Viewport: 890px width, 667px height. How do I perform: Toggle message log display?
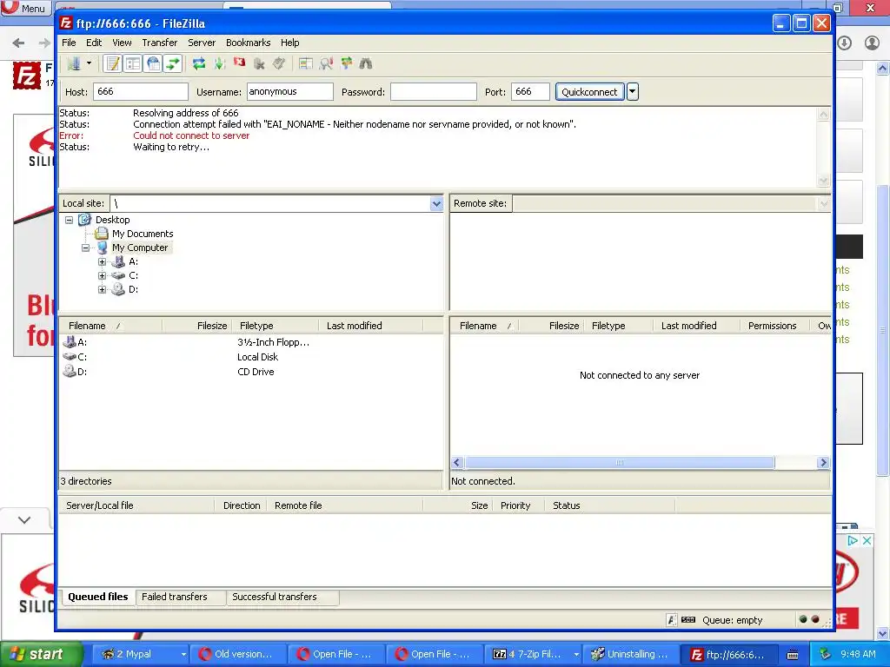point(113,63)
